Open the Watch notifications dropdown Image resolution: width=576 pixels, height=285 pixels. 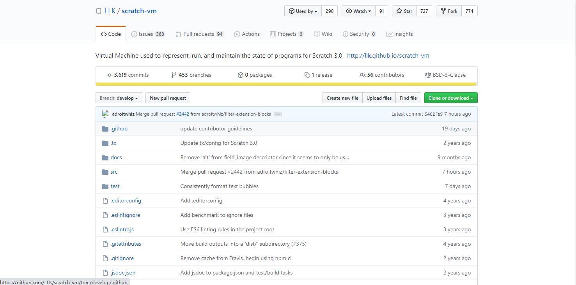click(x=358, y=11)
